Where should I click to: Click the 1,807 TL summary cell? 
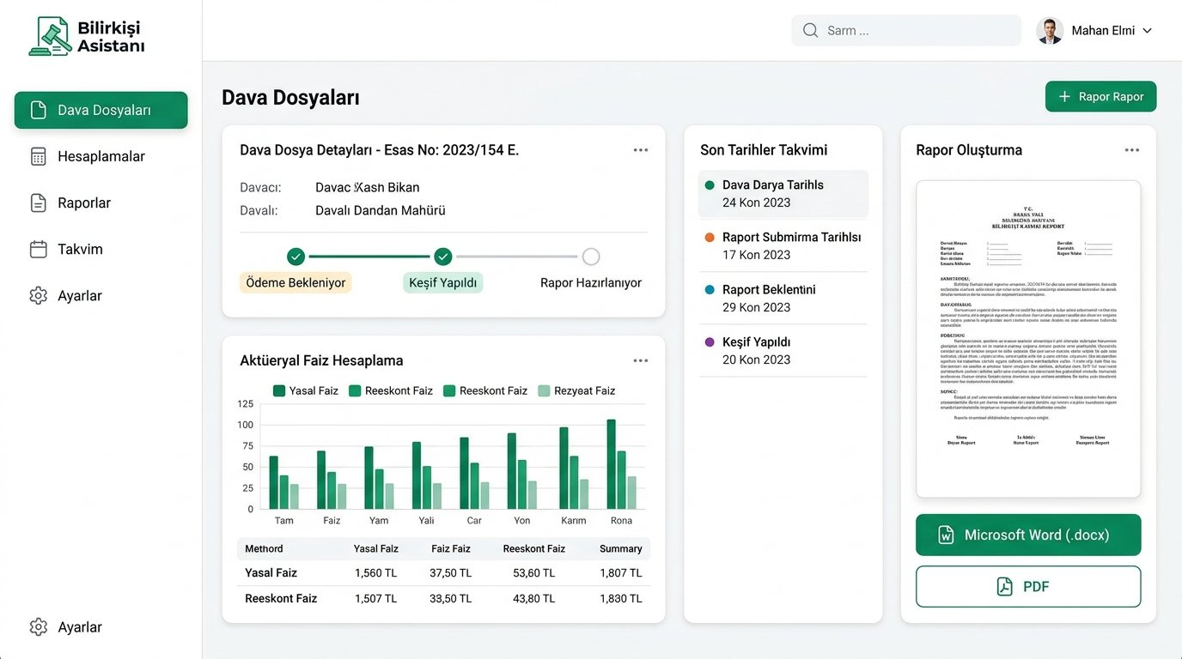point(620,573)
